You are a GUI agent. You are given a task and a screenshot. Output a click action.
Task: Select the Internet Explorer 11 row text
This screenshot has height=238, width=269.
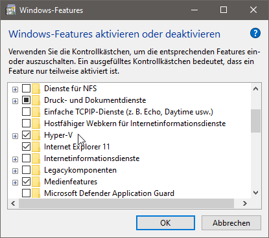77,147
